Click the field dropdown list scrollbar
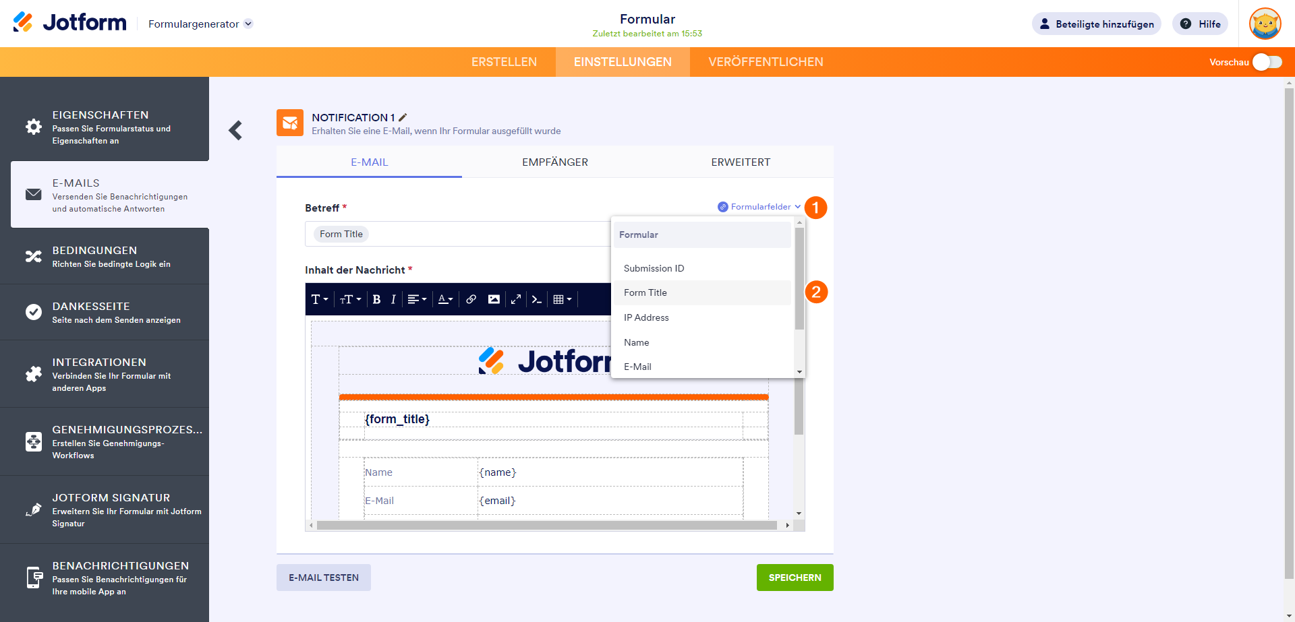Viewport: 1295px width, 622px height. point(799,278)
